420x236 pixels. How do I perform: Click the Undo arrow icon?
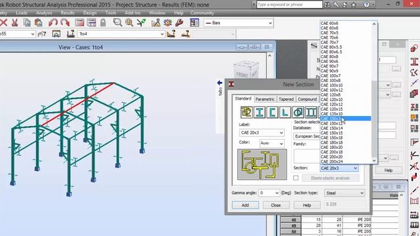pyautogui.click(x=53, y=23)
